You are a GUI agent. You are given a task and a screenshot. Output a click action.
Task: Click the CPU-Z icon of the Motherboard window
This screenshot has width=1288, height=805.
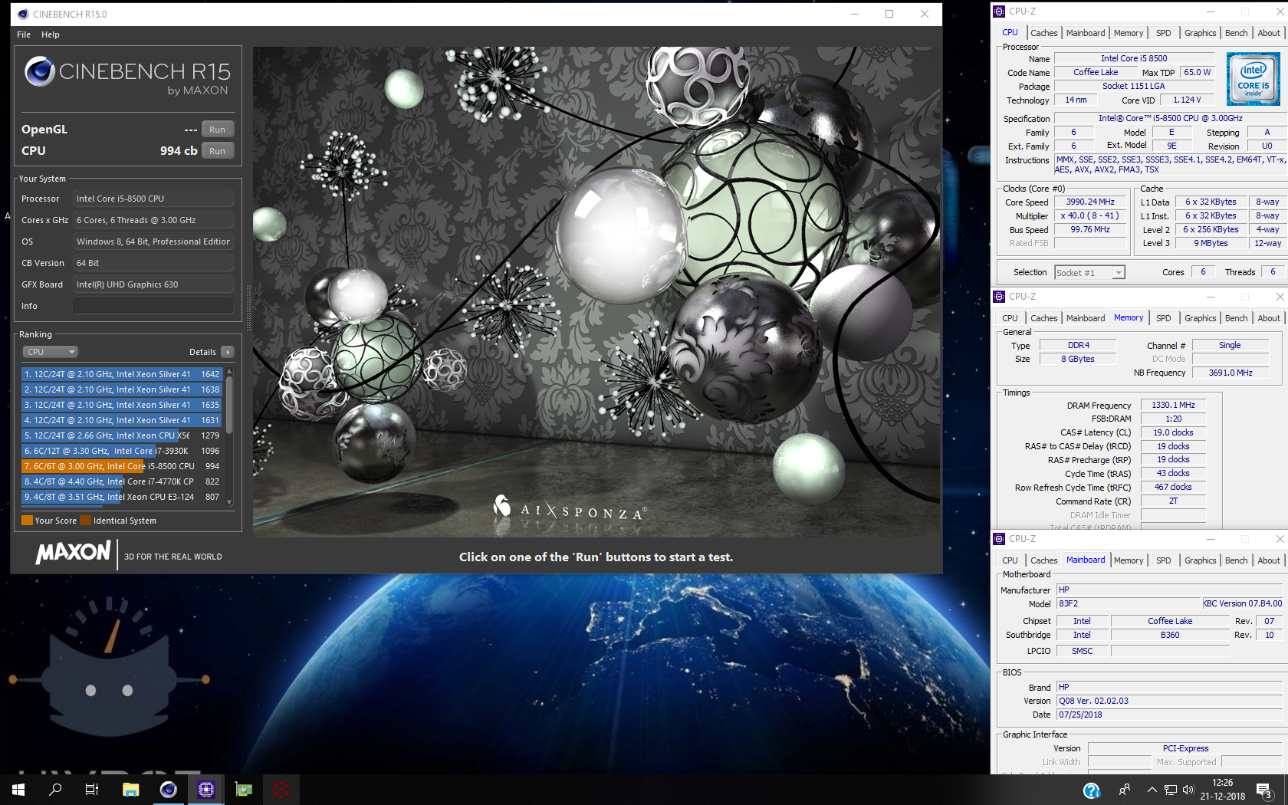999,539
